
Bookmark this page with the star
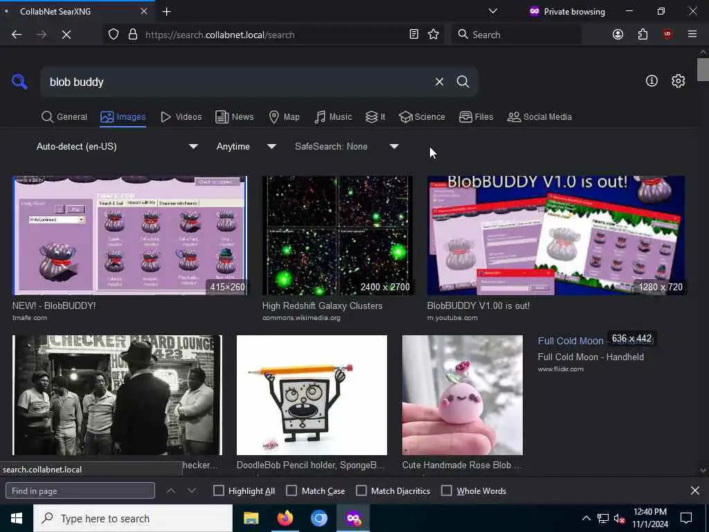pyautogui.click(x=433, y=35)
